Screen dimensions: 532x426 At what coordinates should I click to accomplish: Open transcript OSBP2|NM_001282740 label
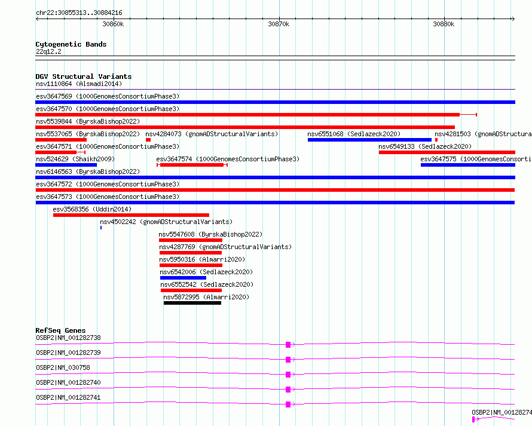69,382
